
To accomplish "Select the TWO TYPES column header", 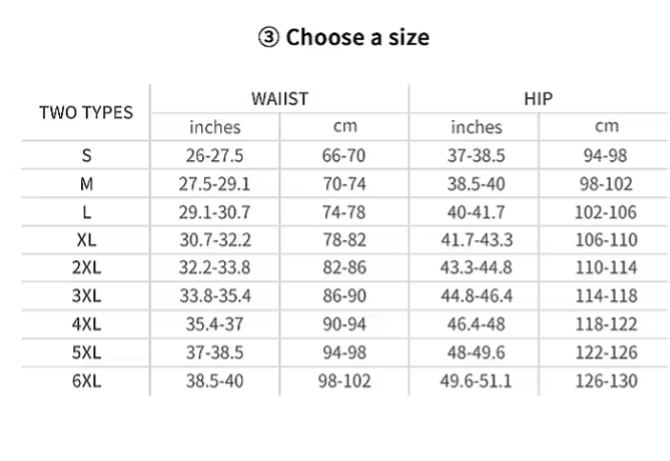I will tap(86, 112).
